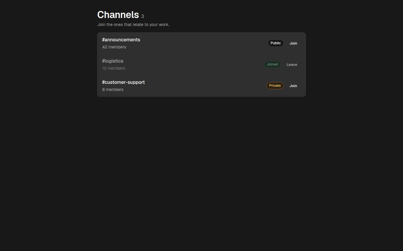The height and width of the screenshot is (251, 403).
Task: Click the 'Join the ones that relate' subtitle
Action: pos(133,25)
